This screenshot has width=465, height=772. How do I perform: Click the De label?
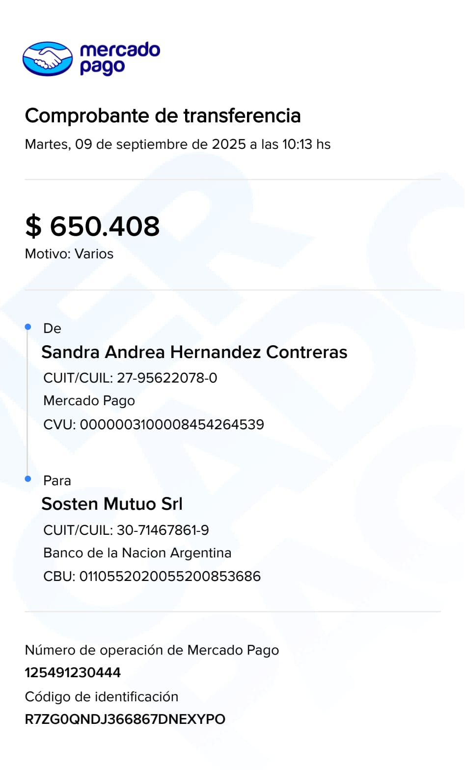pyautogui.click(x=52, y=329)
